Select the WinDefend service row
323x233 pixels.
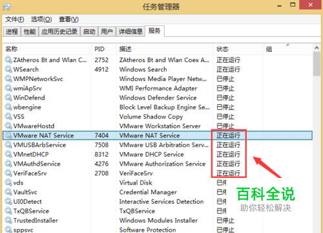click(157, 98)
